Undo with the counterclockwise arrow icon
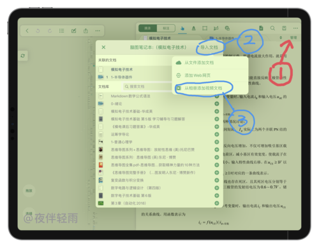Screen dimensions: 319x248 tap(38, 31)
